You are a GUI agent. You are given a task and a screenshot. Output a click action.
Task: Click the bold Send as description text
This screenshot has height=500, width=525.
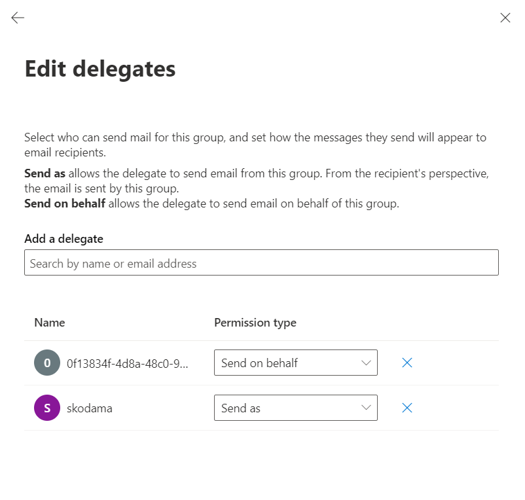pos(45,173)
